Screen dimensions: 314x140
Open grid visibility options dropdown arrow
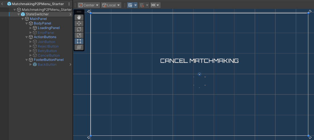(136, 5)
